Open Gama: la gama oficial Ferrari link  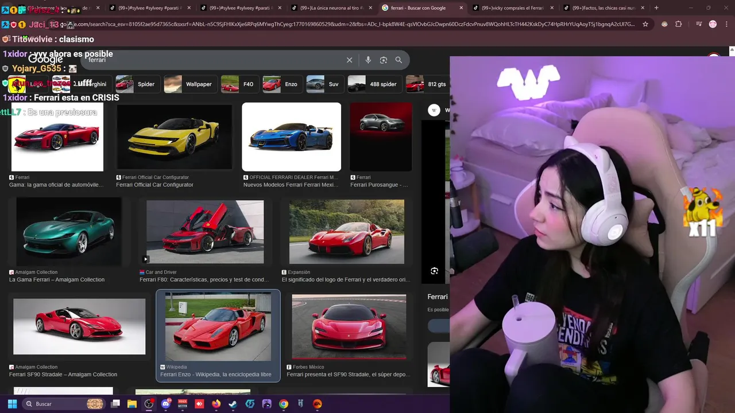pyautogui.click(x=56, y=185)
